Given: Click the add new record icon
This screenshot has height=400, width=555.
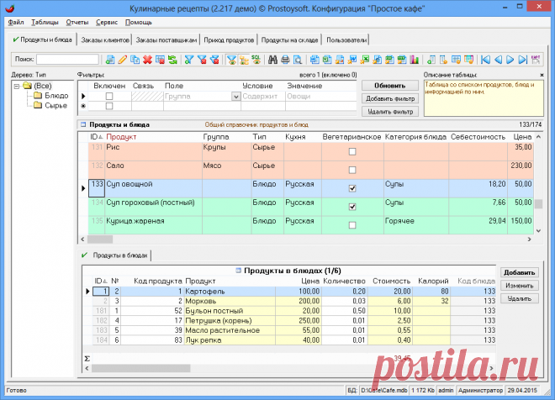Looking at the screenshot, I should click(x=110, y=60).
